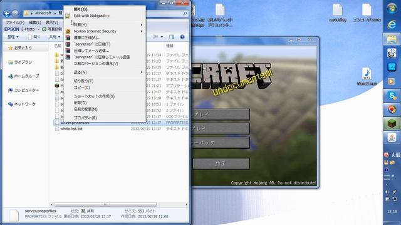The image size is (401, 225).
Task: Click the EPSON photo print button
Action: 52,29
